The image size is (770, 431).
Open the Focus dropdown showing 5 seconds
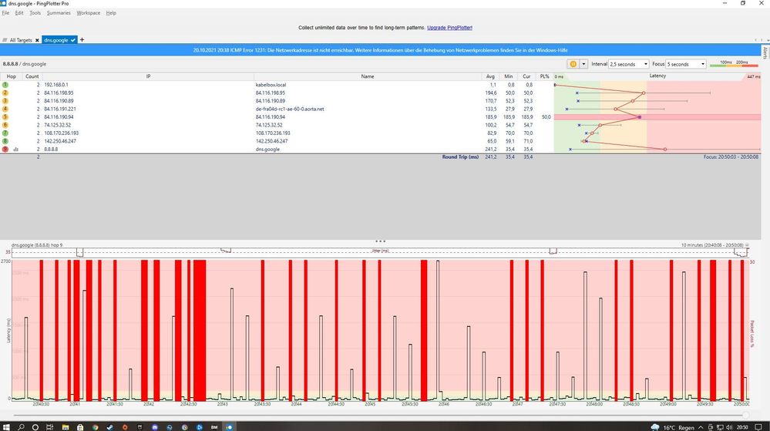pyautogui.click(x=686, y=64)
